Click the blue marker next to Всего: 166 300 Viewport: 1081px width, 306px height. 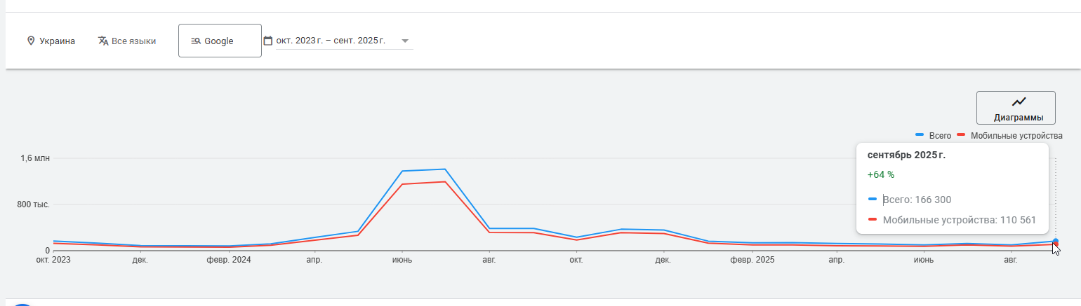(x=872, y=199)
